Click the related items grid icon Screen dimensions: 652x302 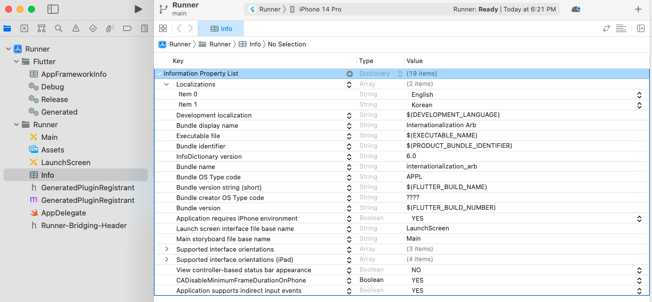click(x=163, y=28)
